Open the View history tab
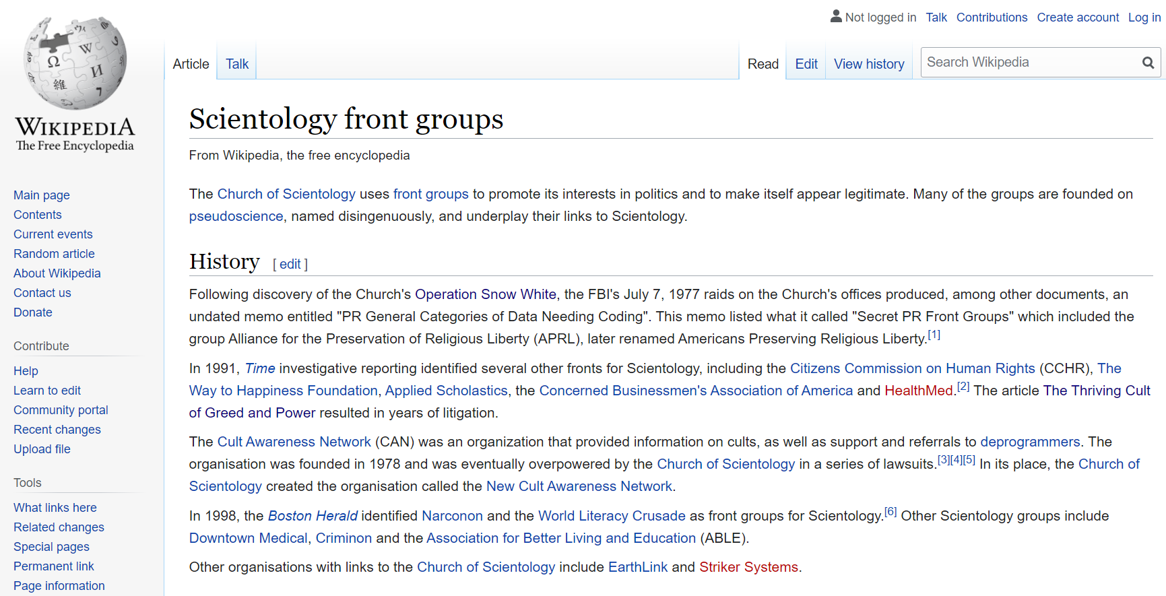Screen dimensions: 1166x596 (869, 64)
